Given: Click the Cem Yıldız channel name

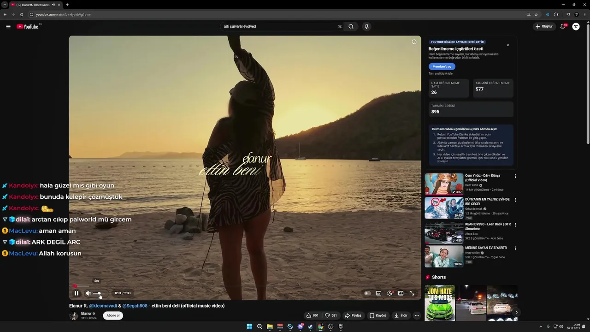Looking at the screenshot, I should [472, 185].
